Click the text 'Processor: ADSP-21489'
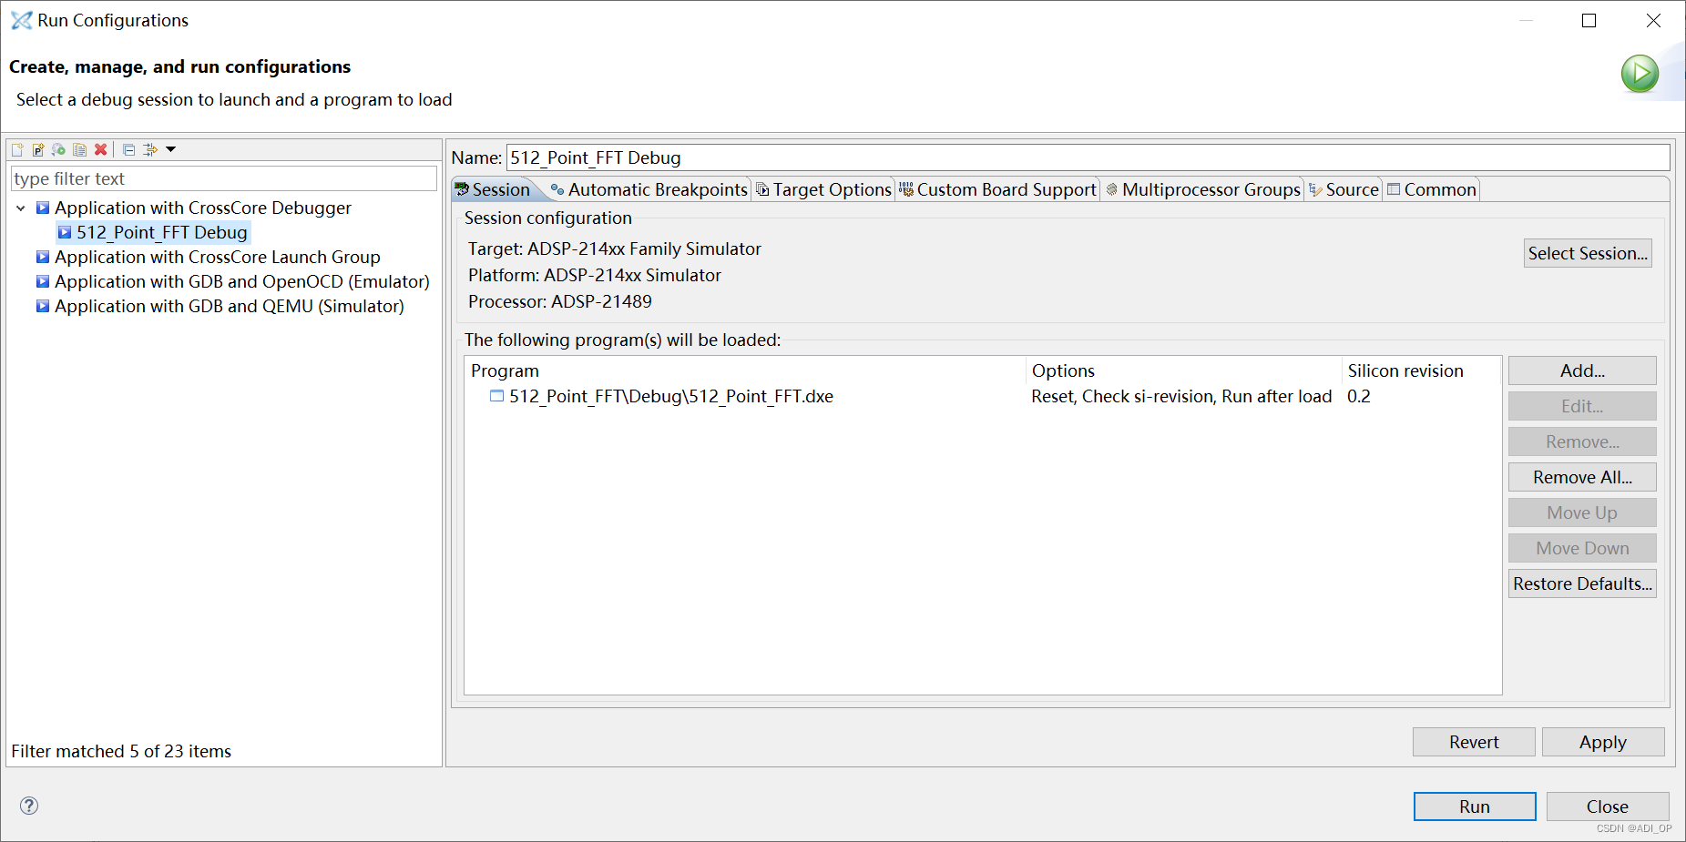Viewport: 1686px width, 842px height. (x=560, y=301)
